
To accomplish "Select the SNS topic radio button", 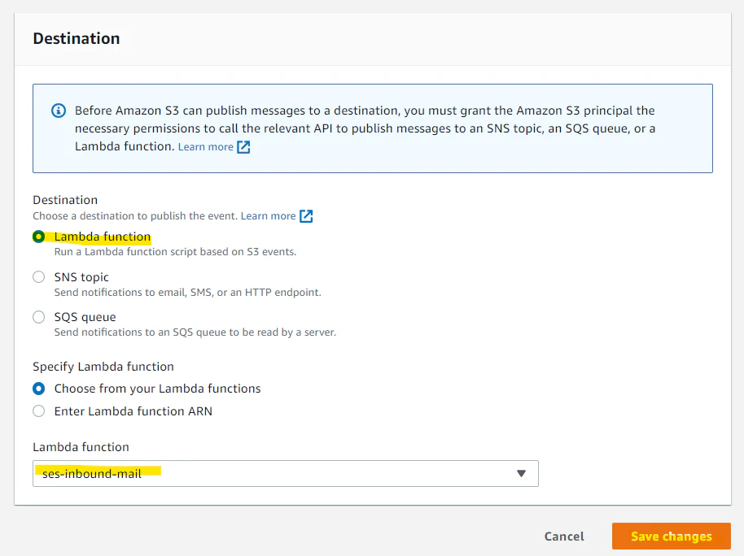I will pos(38,277).
